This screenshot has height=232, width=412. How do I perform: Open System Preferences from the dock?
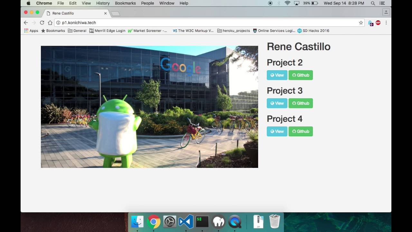[x=170, y=222]
